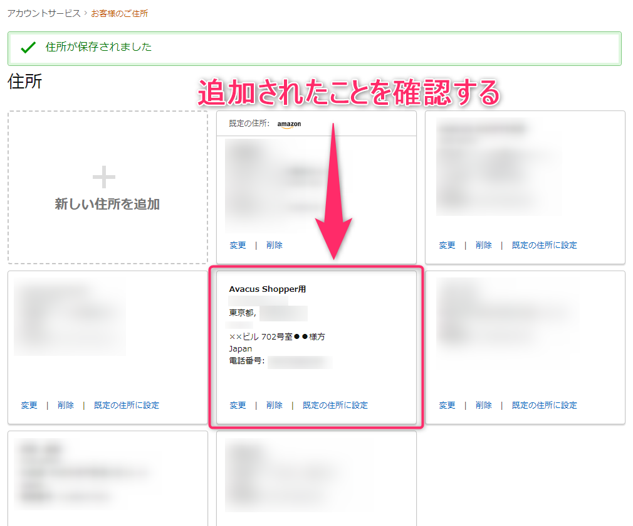This screenshot has width=633, height=526.
Task: Click the plus icon to add address
Action: (104, 178)
